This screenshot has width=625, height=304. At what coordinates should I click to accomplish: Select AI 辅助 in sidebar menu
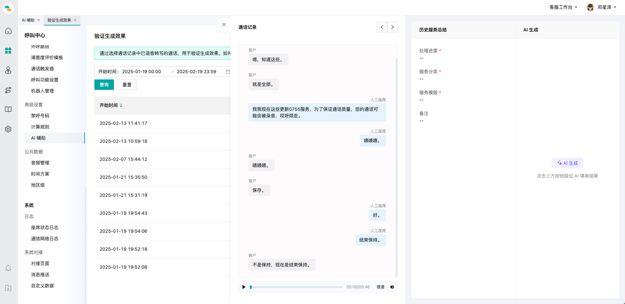(x=55, y=138)
